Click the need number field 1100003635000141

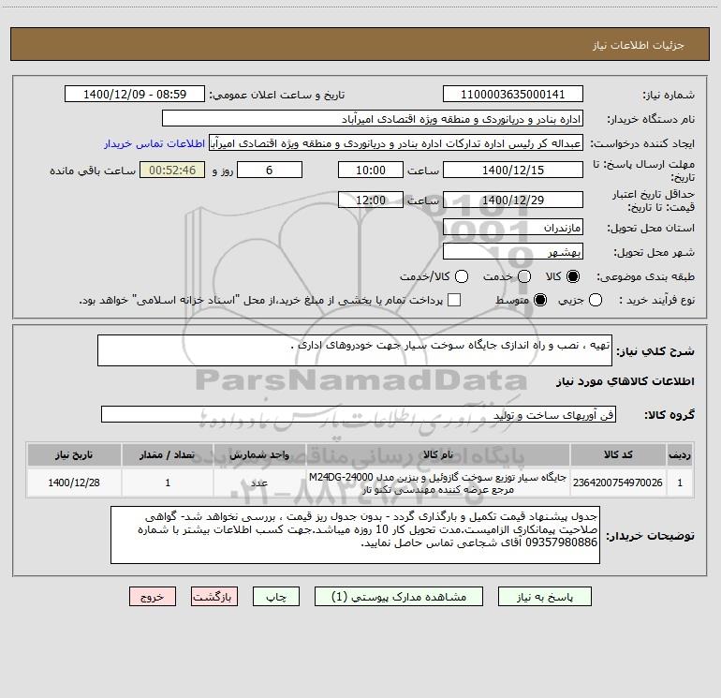click(x=513, y=94)
